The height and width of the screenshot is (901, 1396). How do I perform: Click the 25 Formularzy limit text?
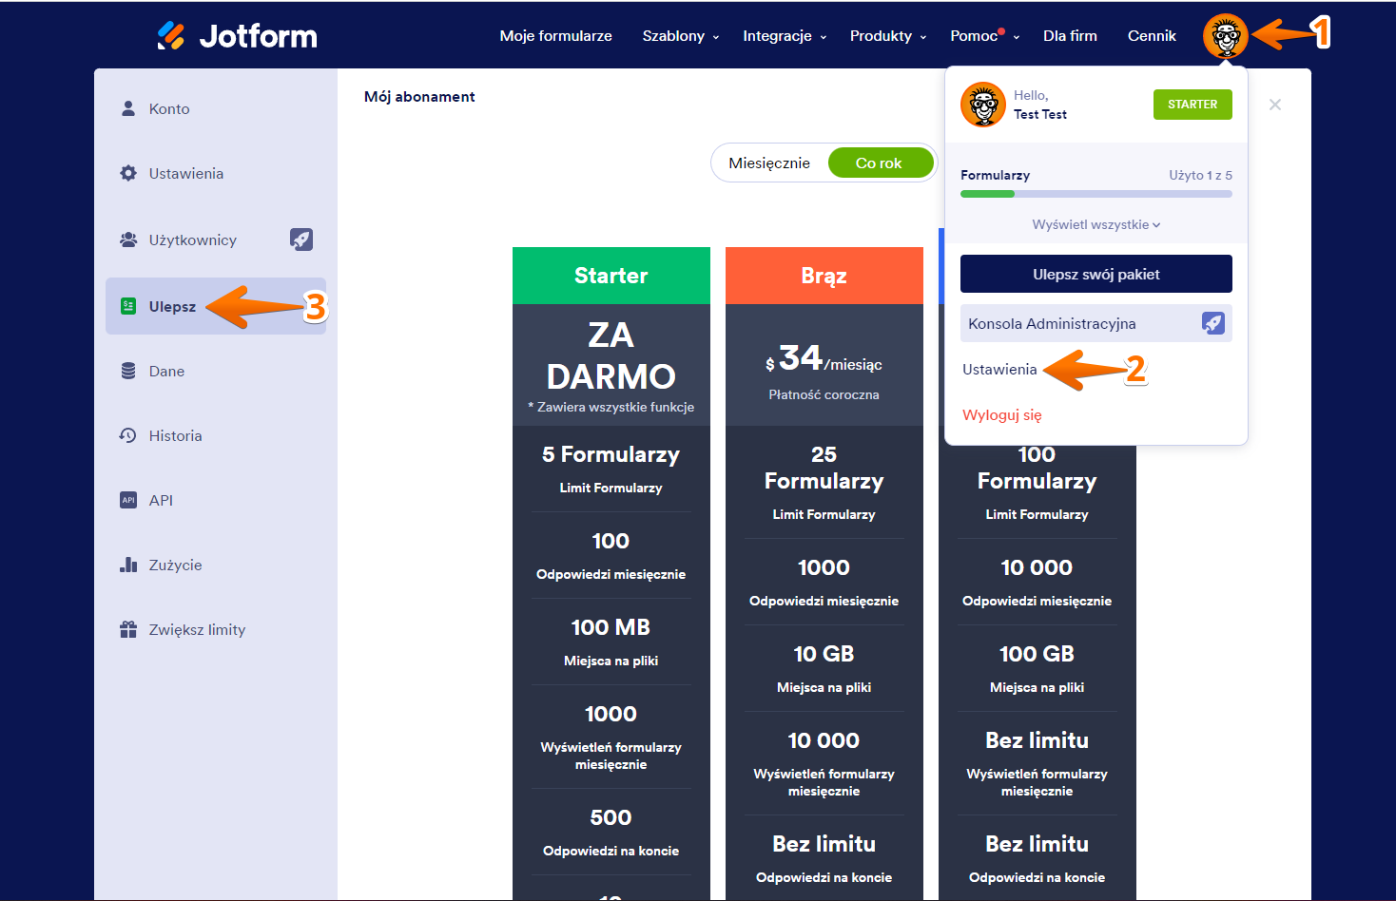pos(824,468)
